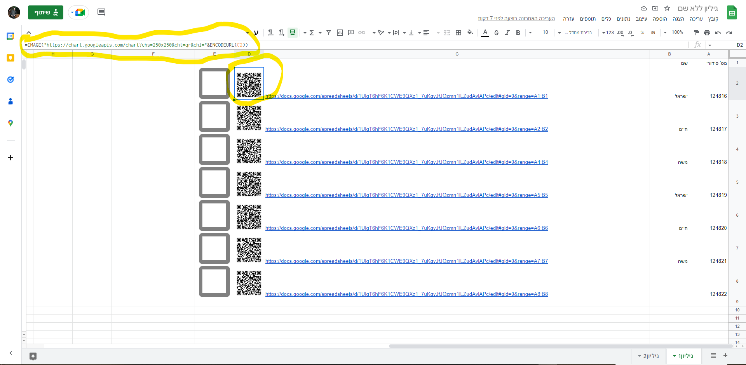Click the green שיתוף share button
Viewport: 746px width, 365px height.
[45, 12]
